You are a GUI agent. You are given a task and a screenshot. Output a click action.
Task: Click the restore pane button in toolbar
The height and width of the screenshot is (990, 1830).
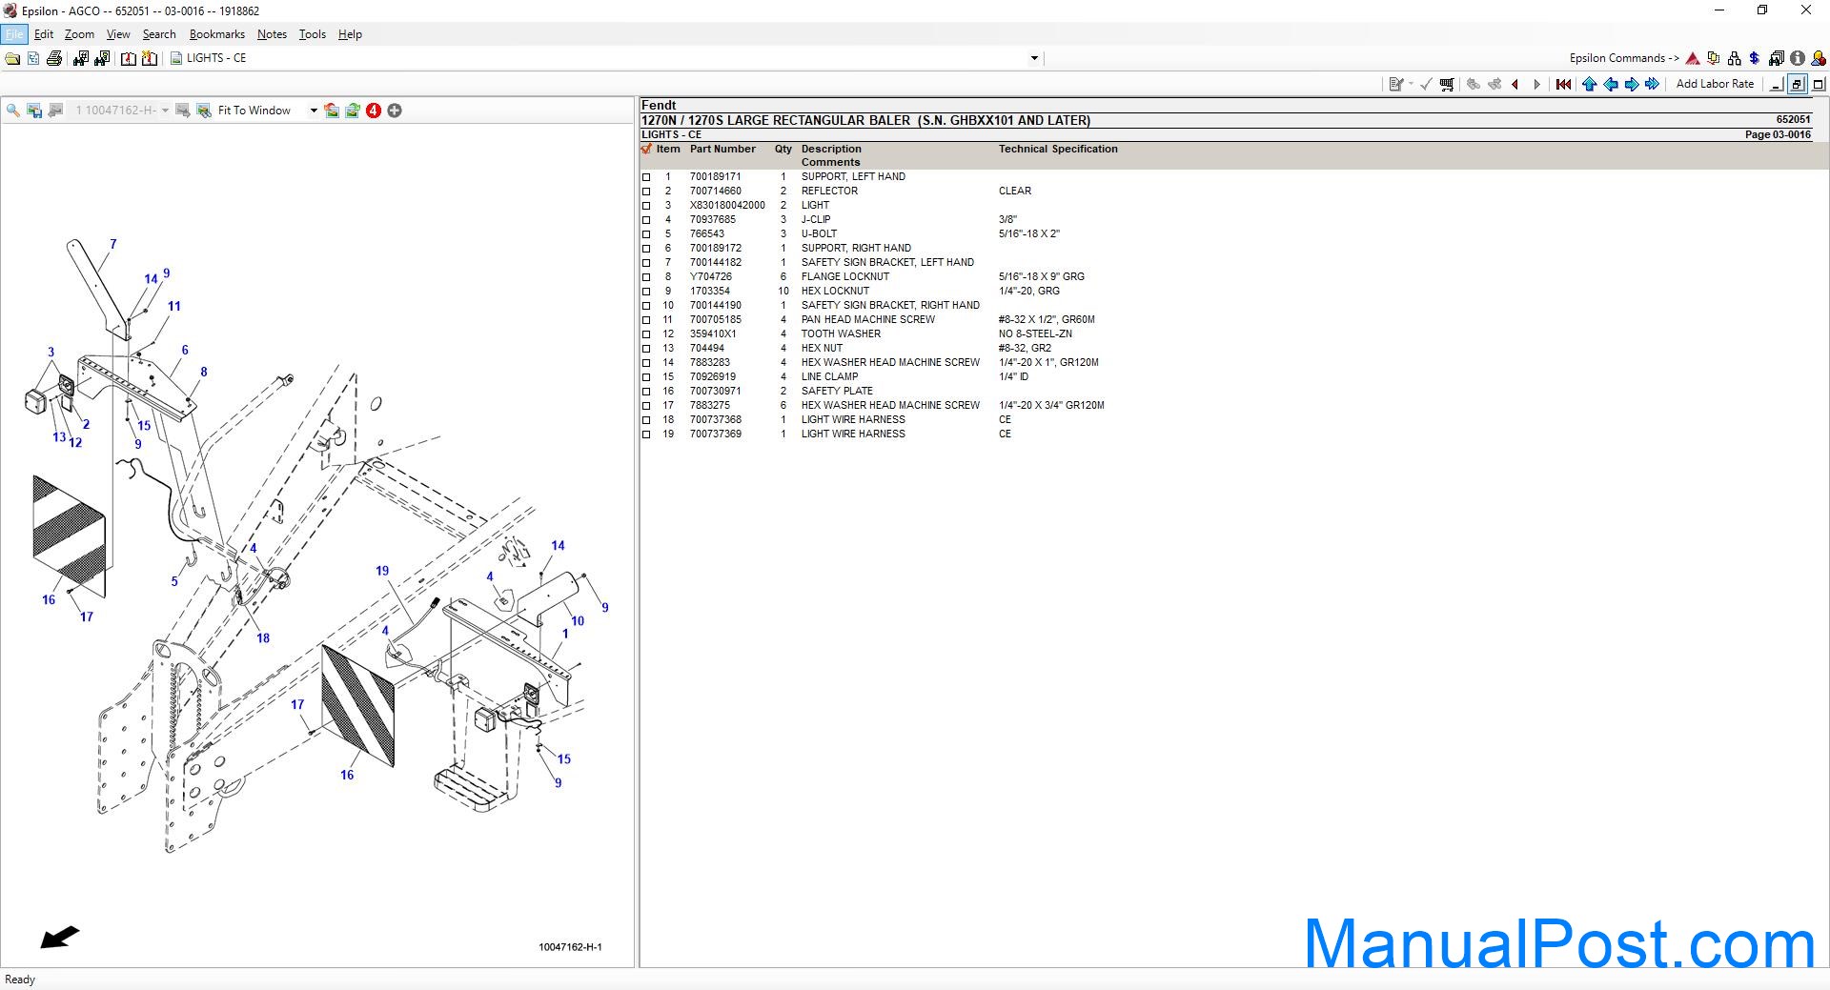1797,85
